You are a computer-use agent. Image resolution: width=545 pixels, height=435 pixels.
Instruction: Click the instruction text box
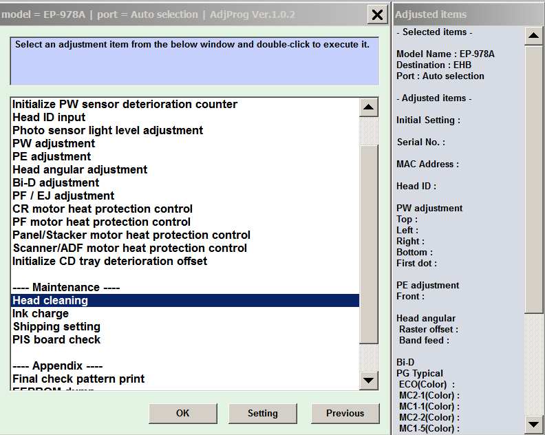click(195, 61)
